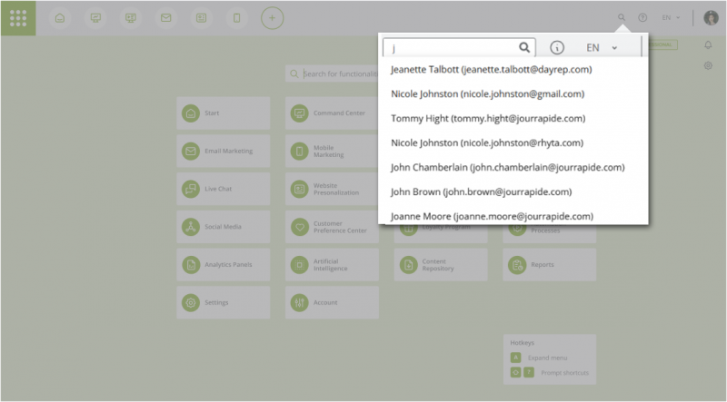The height and width of the screenshot is (402, 727).
Task: Expand the EN chevron in the popup
Action: (614, 48)
